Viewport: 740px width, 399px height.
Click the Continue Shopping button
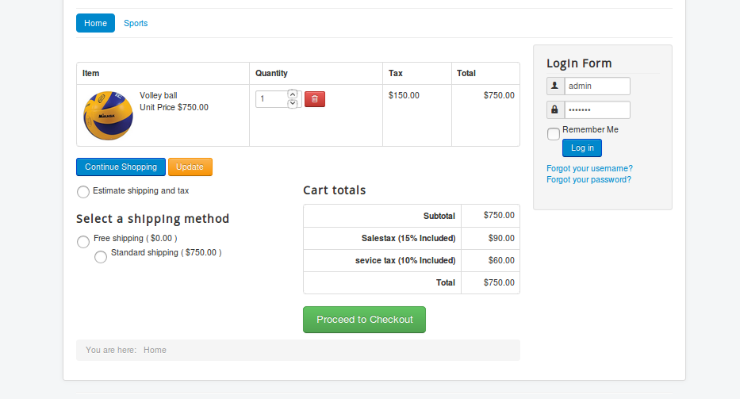[x=121, y=167]
